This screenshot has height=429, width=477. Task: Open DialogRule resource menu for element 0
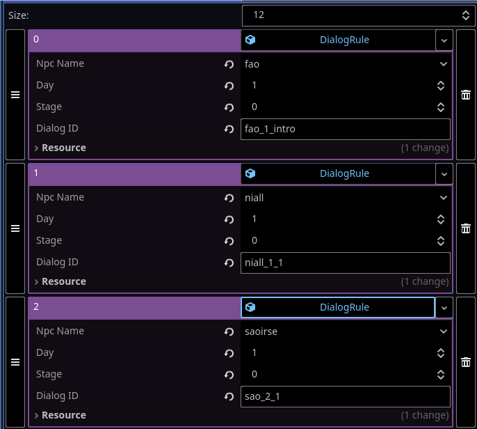pos(444,40)
